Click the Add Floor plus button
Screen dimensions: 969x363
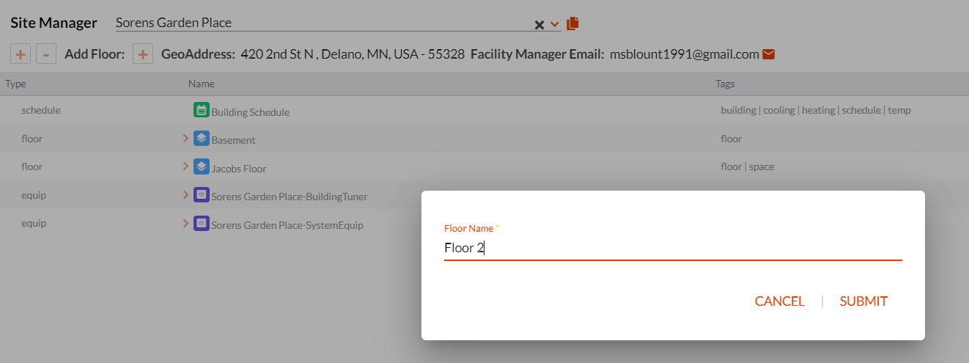[x=143, y=54]
